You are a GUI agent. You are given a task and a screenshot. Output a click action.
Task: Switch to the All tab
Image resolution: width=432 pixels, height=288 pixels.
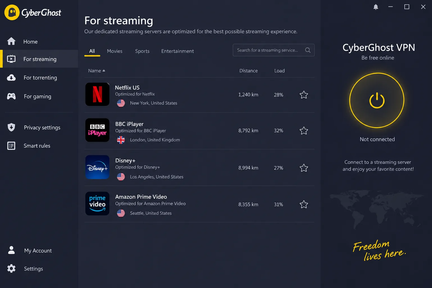[92, 51]
